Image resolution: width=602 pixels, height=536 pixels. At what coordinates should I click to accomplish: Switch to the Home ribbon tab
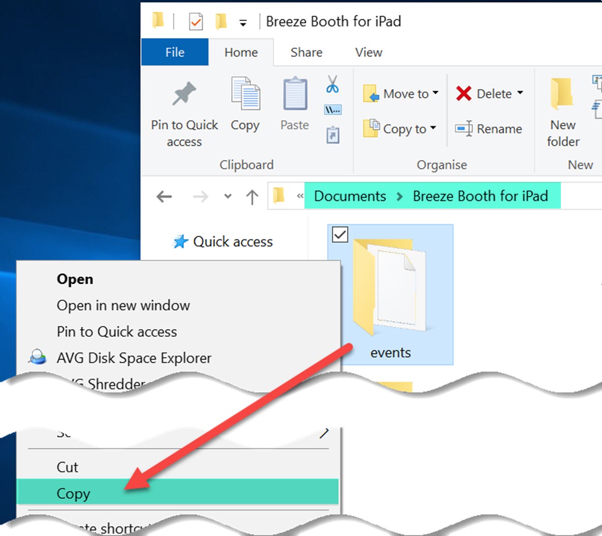pos(241,52)
